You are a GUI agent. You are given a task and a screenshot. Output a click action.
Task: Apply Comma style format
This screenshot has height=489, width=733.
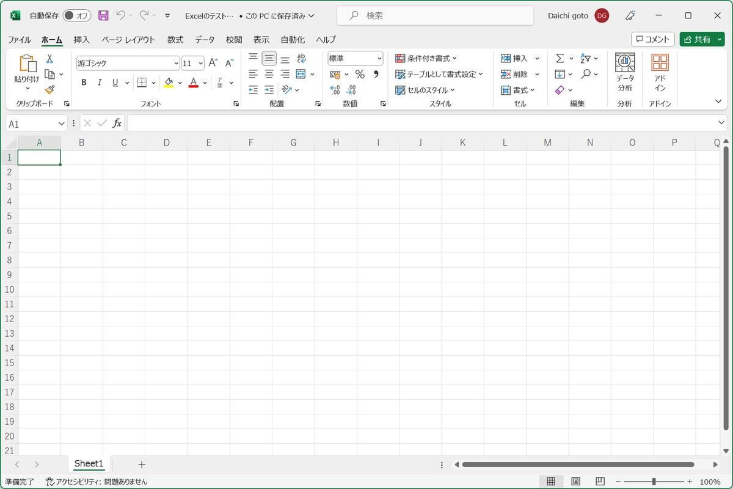[376, 74]
